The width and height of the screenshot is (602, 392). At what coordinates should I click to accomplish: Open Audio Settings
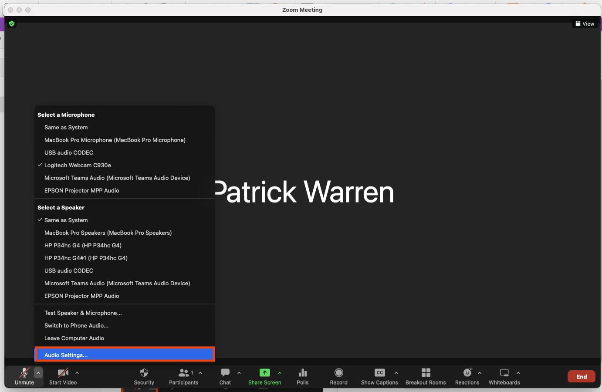click(x=125, y=355)
